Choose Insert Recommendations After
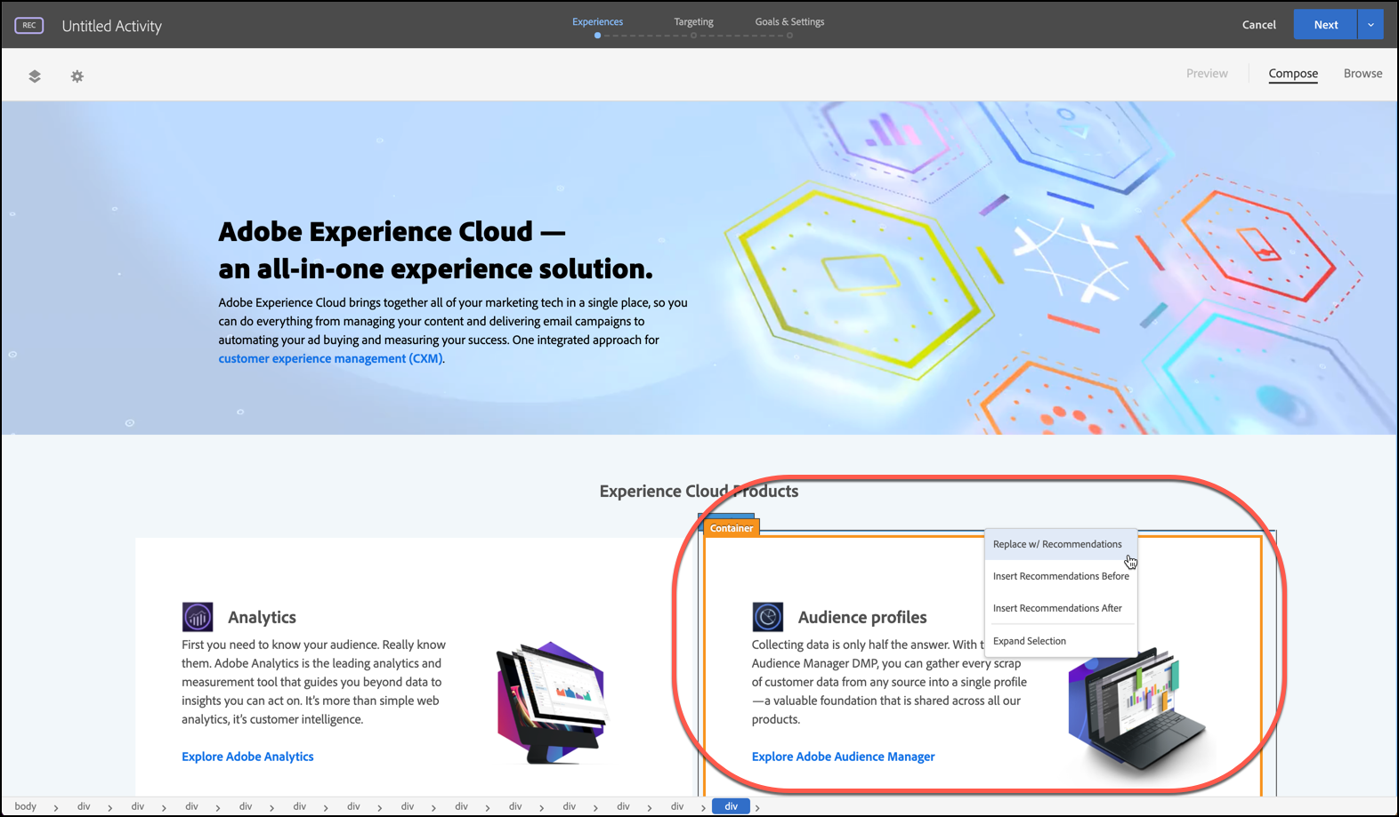1399x817 pixels. pos(1060,608)
